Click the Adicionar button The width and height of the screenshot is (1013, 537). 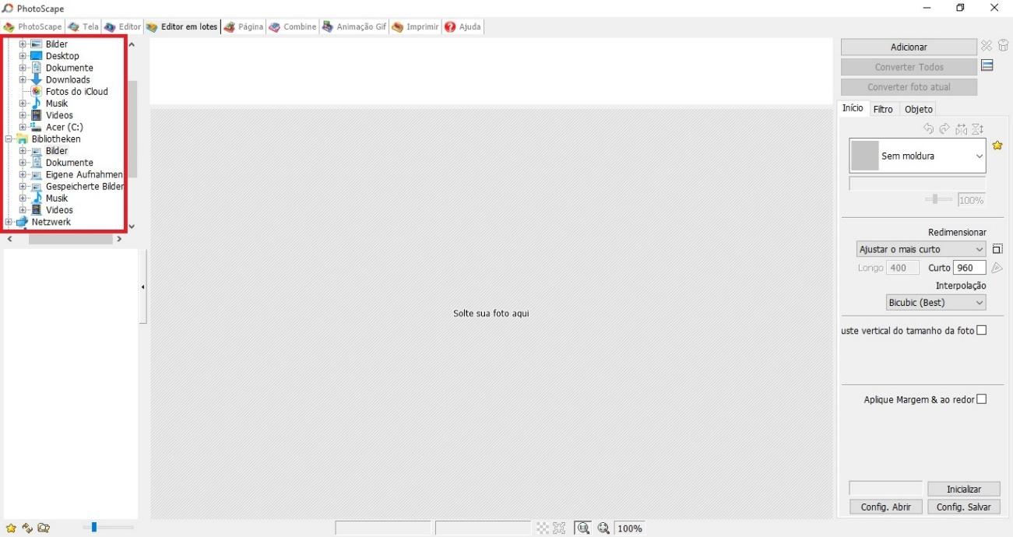pyautogui.click(x=909, y=47)
